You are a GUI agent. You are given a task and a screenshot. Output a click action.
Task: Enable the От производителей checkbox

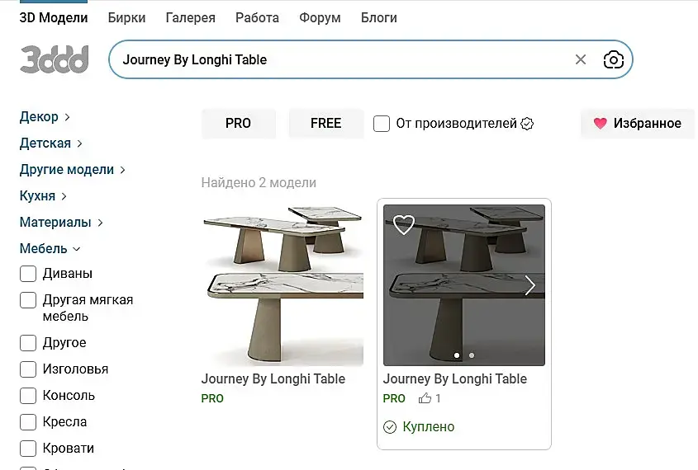[x=382, y=124]
